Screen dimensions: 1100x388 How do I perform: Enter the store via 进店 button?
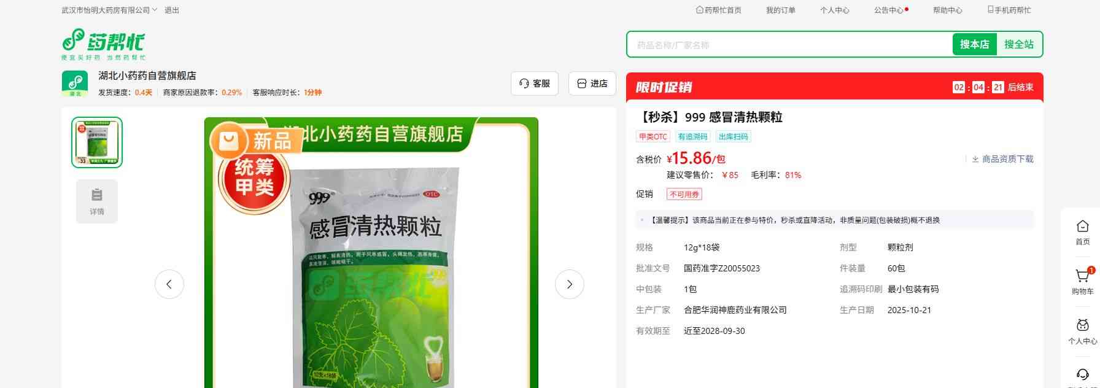coord(592,83)
